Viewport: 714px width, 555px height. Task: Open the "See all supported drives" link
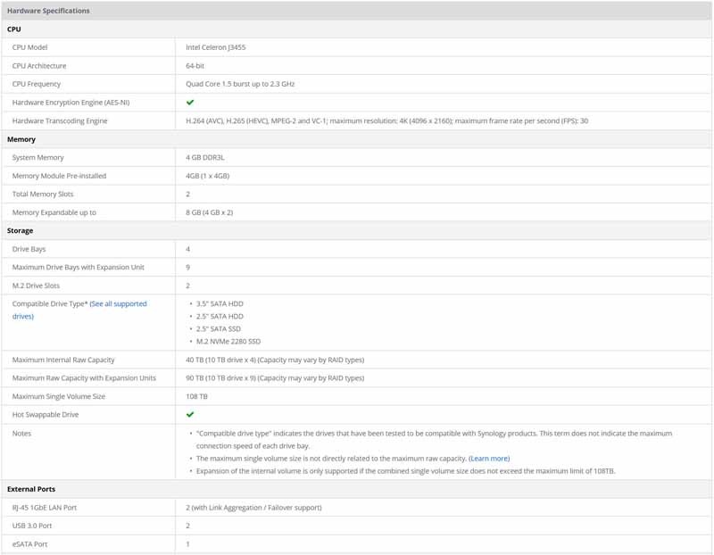118,304
